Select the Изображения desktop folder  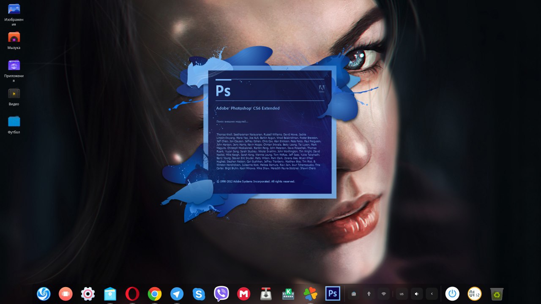pos(14,15)
